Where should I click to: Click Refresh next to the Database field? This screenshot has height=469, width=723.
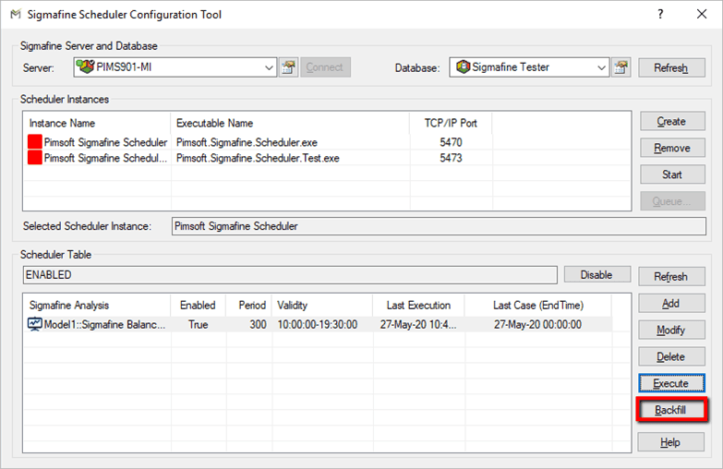pyautogui.click(x=671, y=67)
